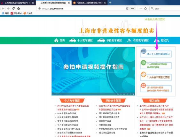The width and height of the screenshot is (180, 137).
Task: Reload the current page
Action: pos(13,9)
